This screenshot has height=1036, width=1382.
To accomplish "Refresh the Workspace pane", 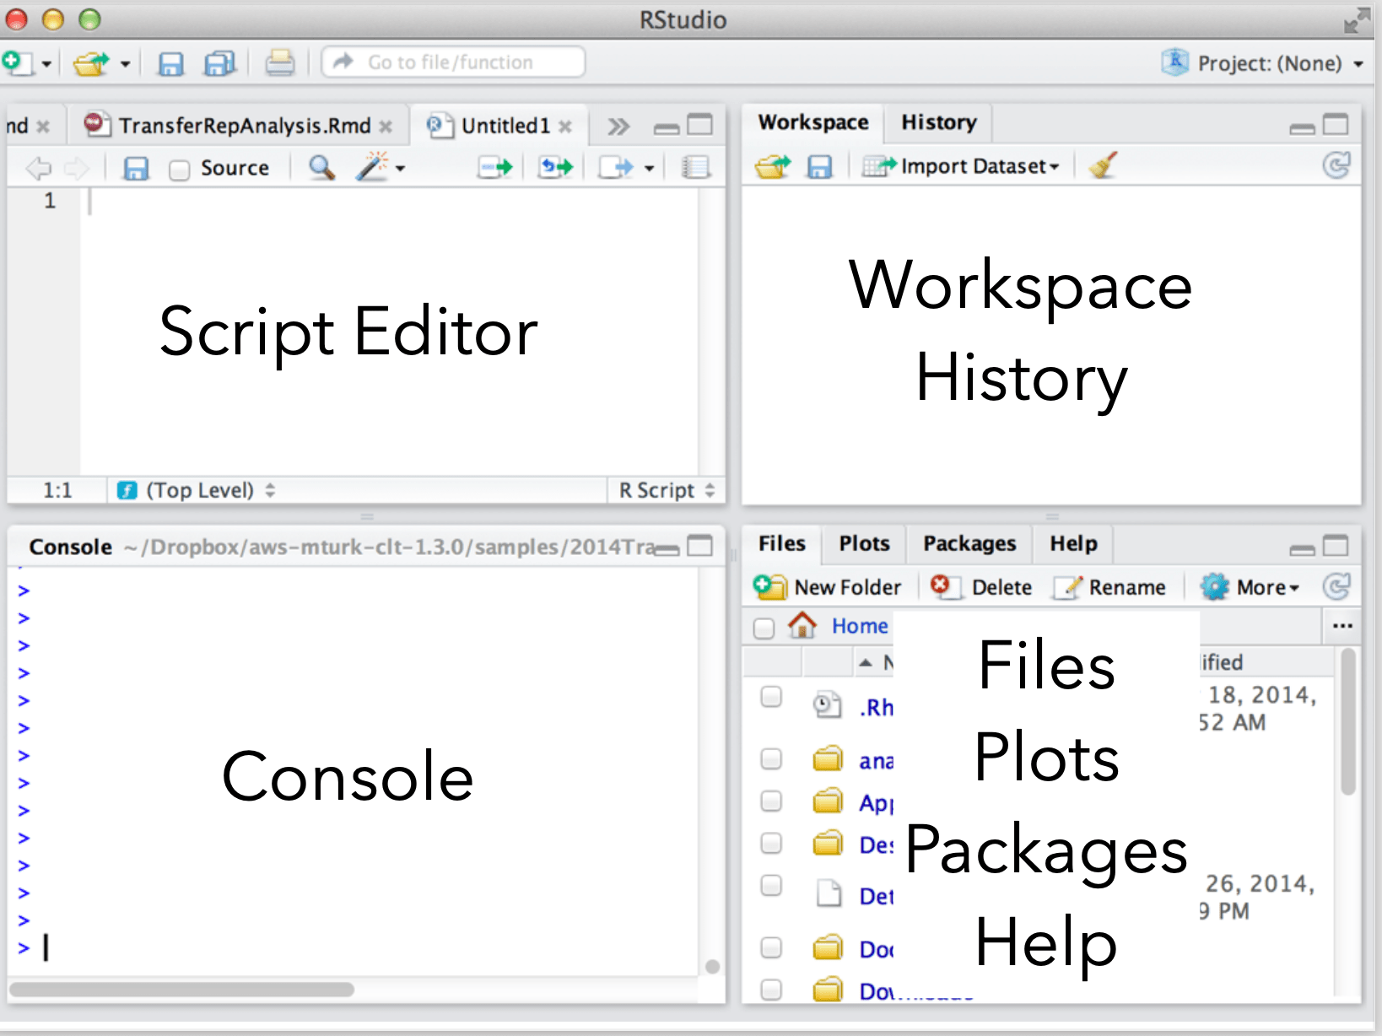I will point(1336,165).
